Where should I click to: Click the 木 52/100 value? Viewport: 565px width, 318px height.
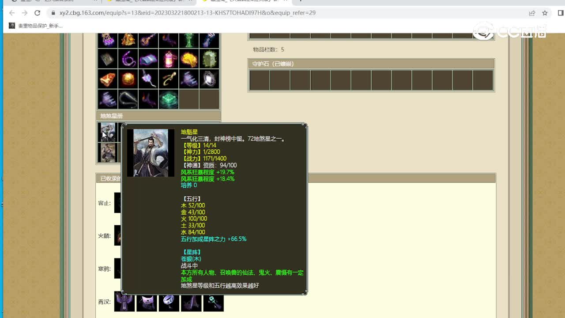pos(193,205)
